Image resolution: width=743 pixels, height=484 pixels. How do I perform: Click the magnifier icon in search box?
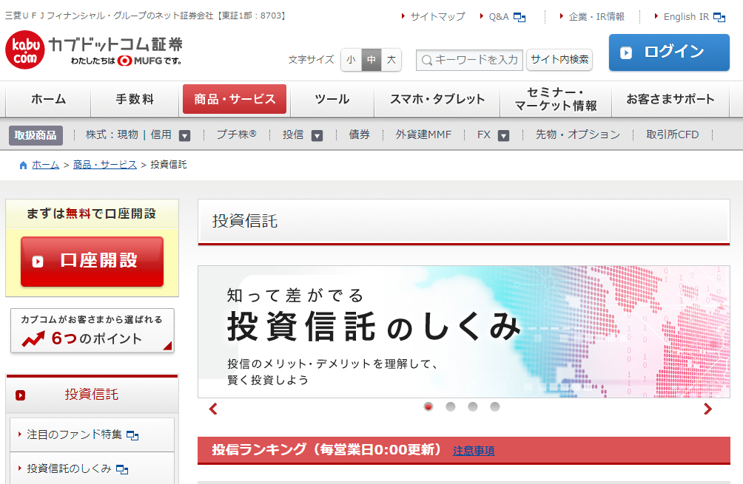click(426, 60)
